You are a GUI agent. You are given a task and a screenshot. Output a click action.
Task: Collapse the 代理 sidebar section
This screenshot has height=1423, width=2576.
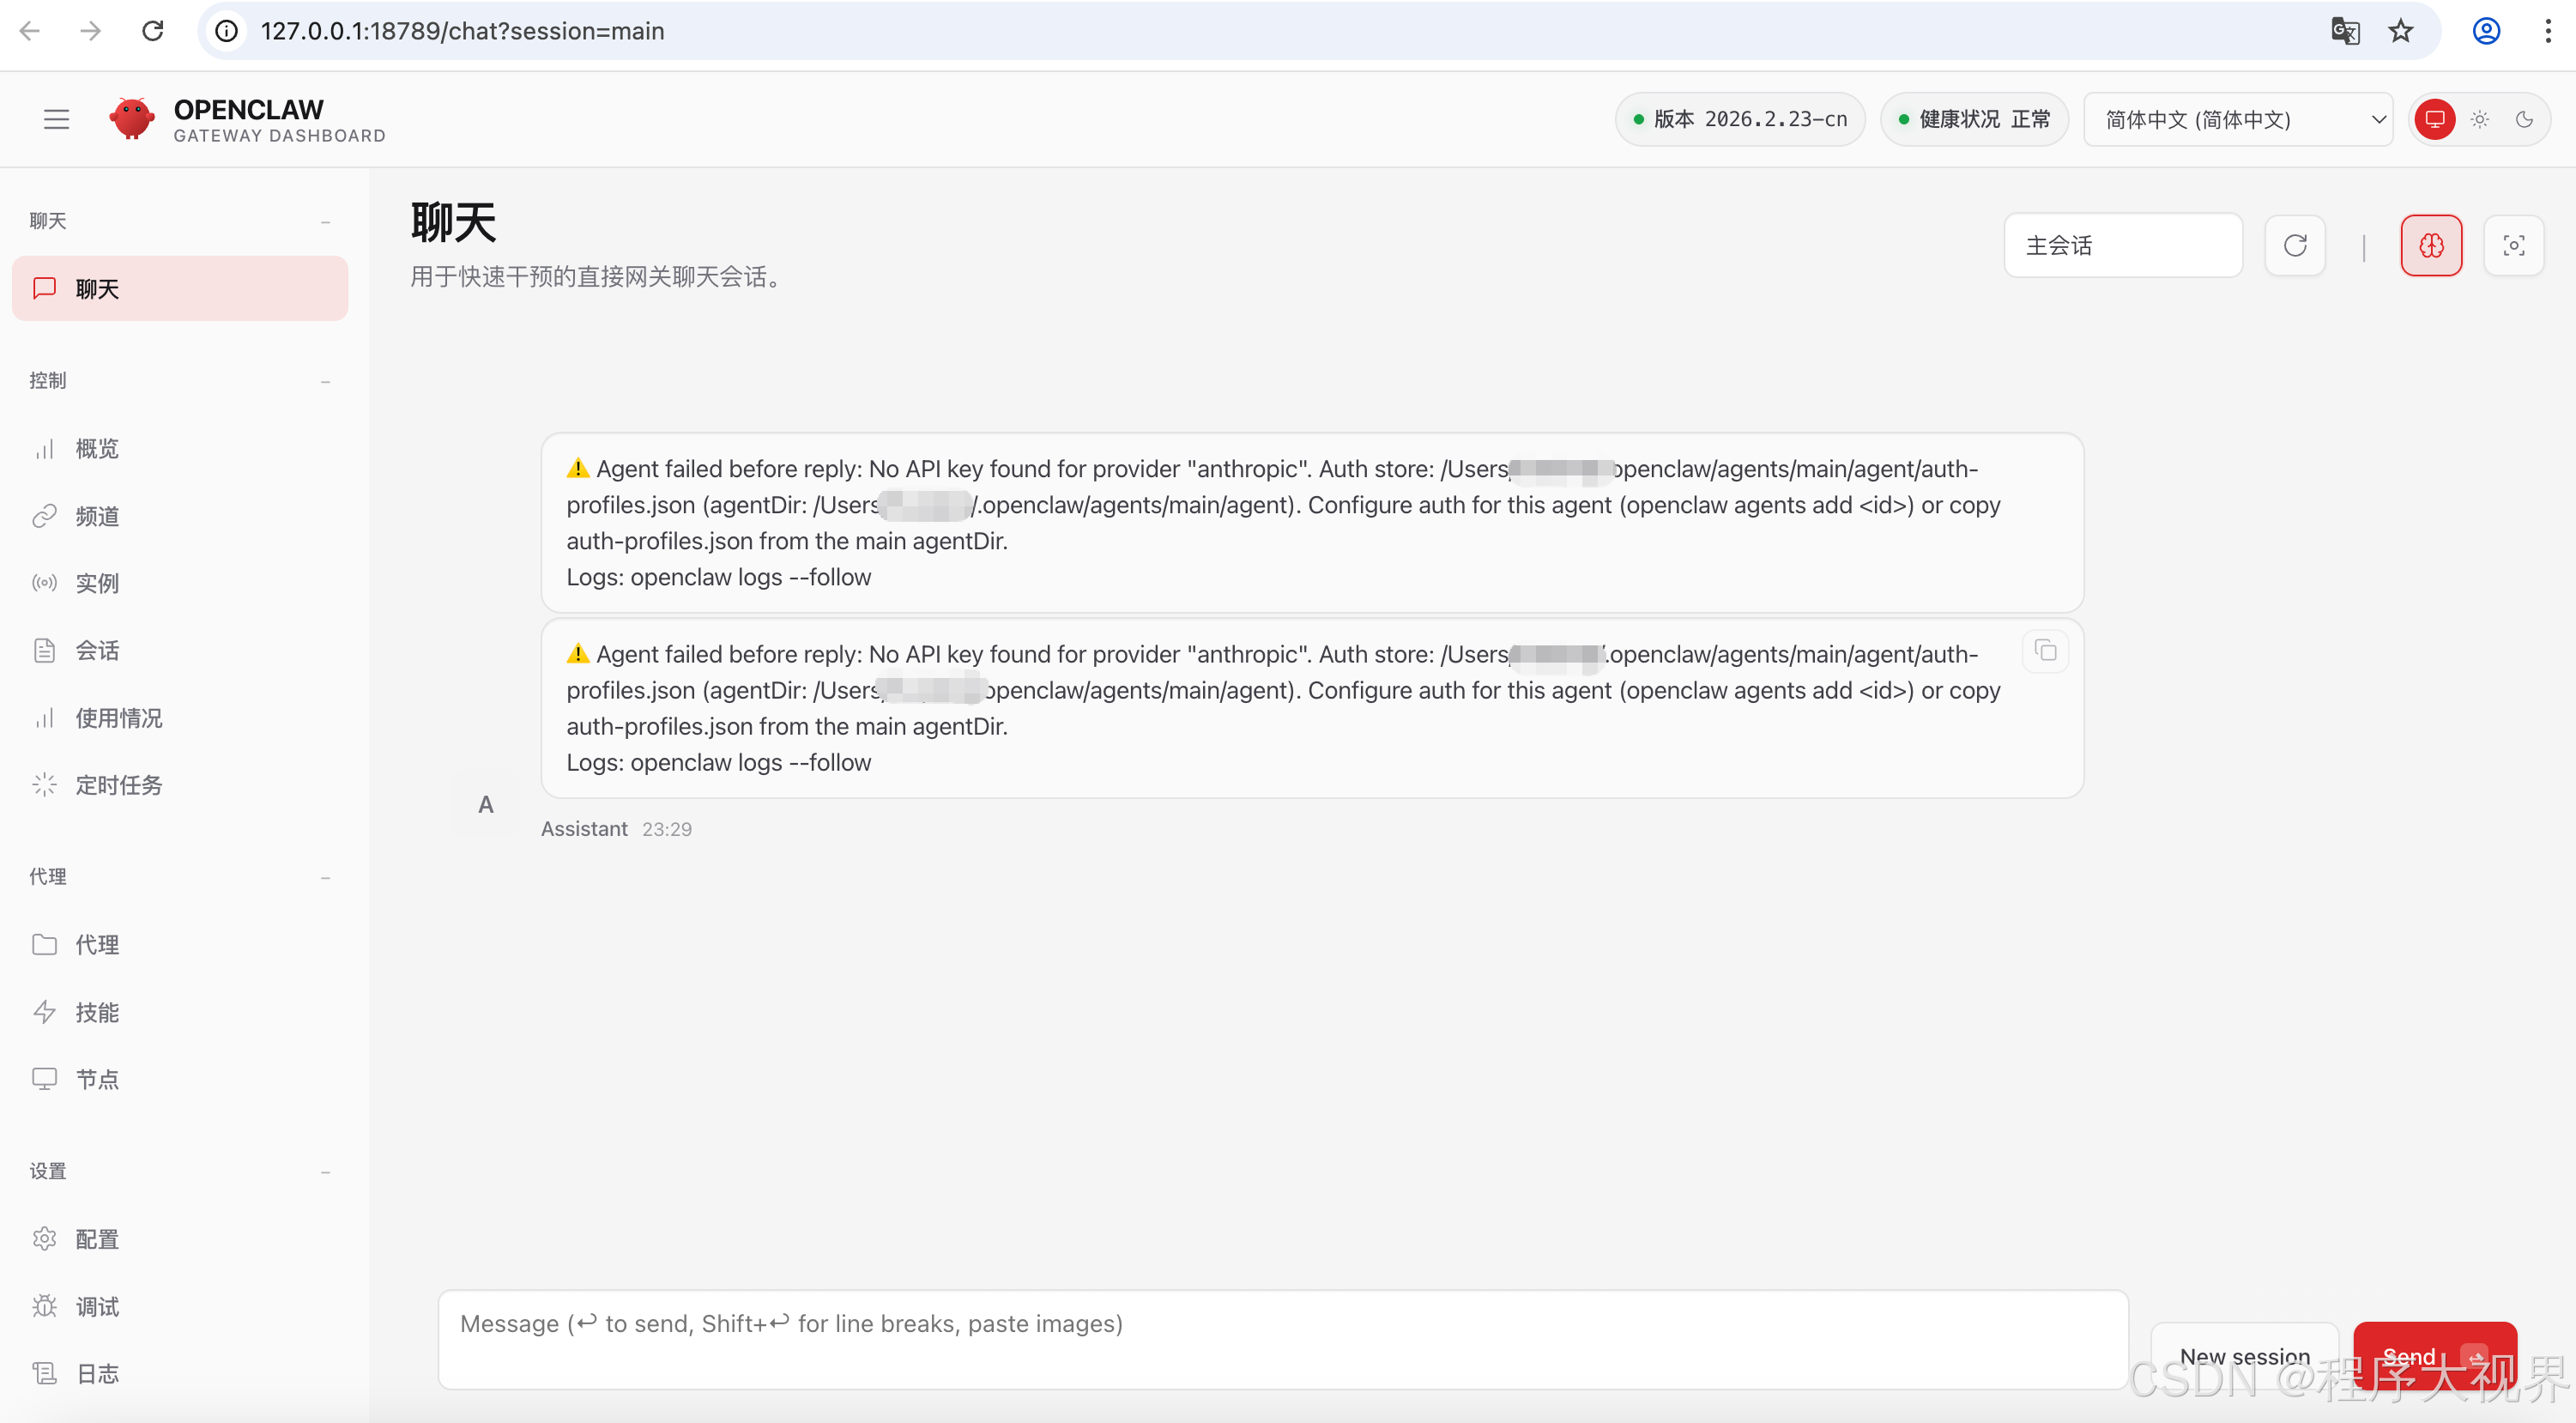[x=325, y=877]
